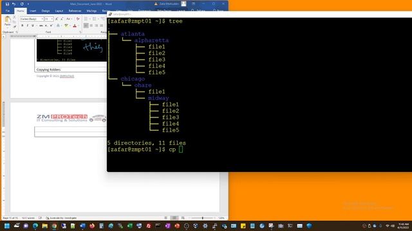Switch to the Insert ribbon tab
The height and width of the screenshot is (231, 412).
[33, 11]
